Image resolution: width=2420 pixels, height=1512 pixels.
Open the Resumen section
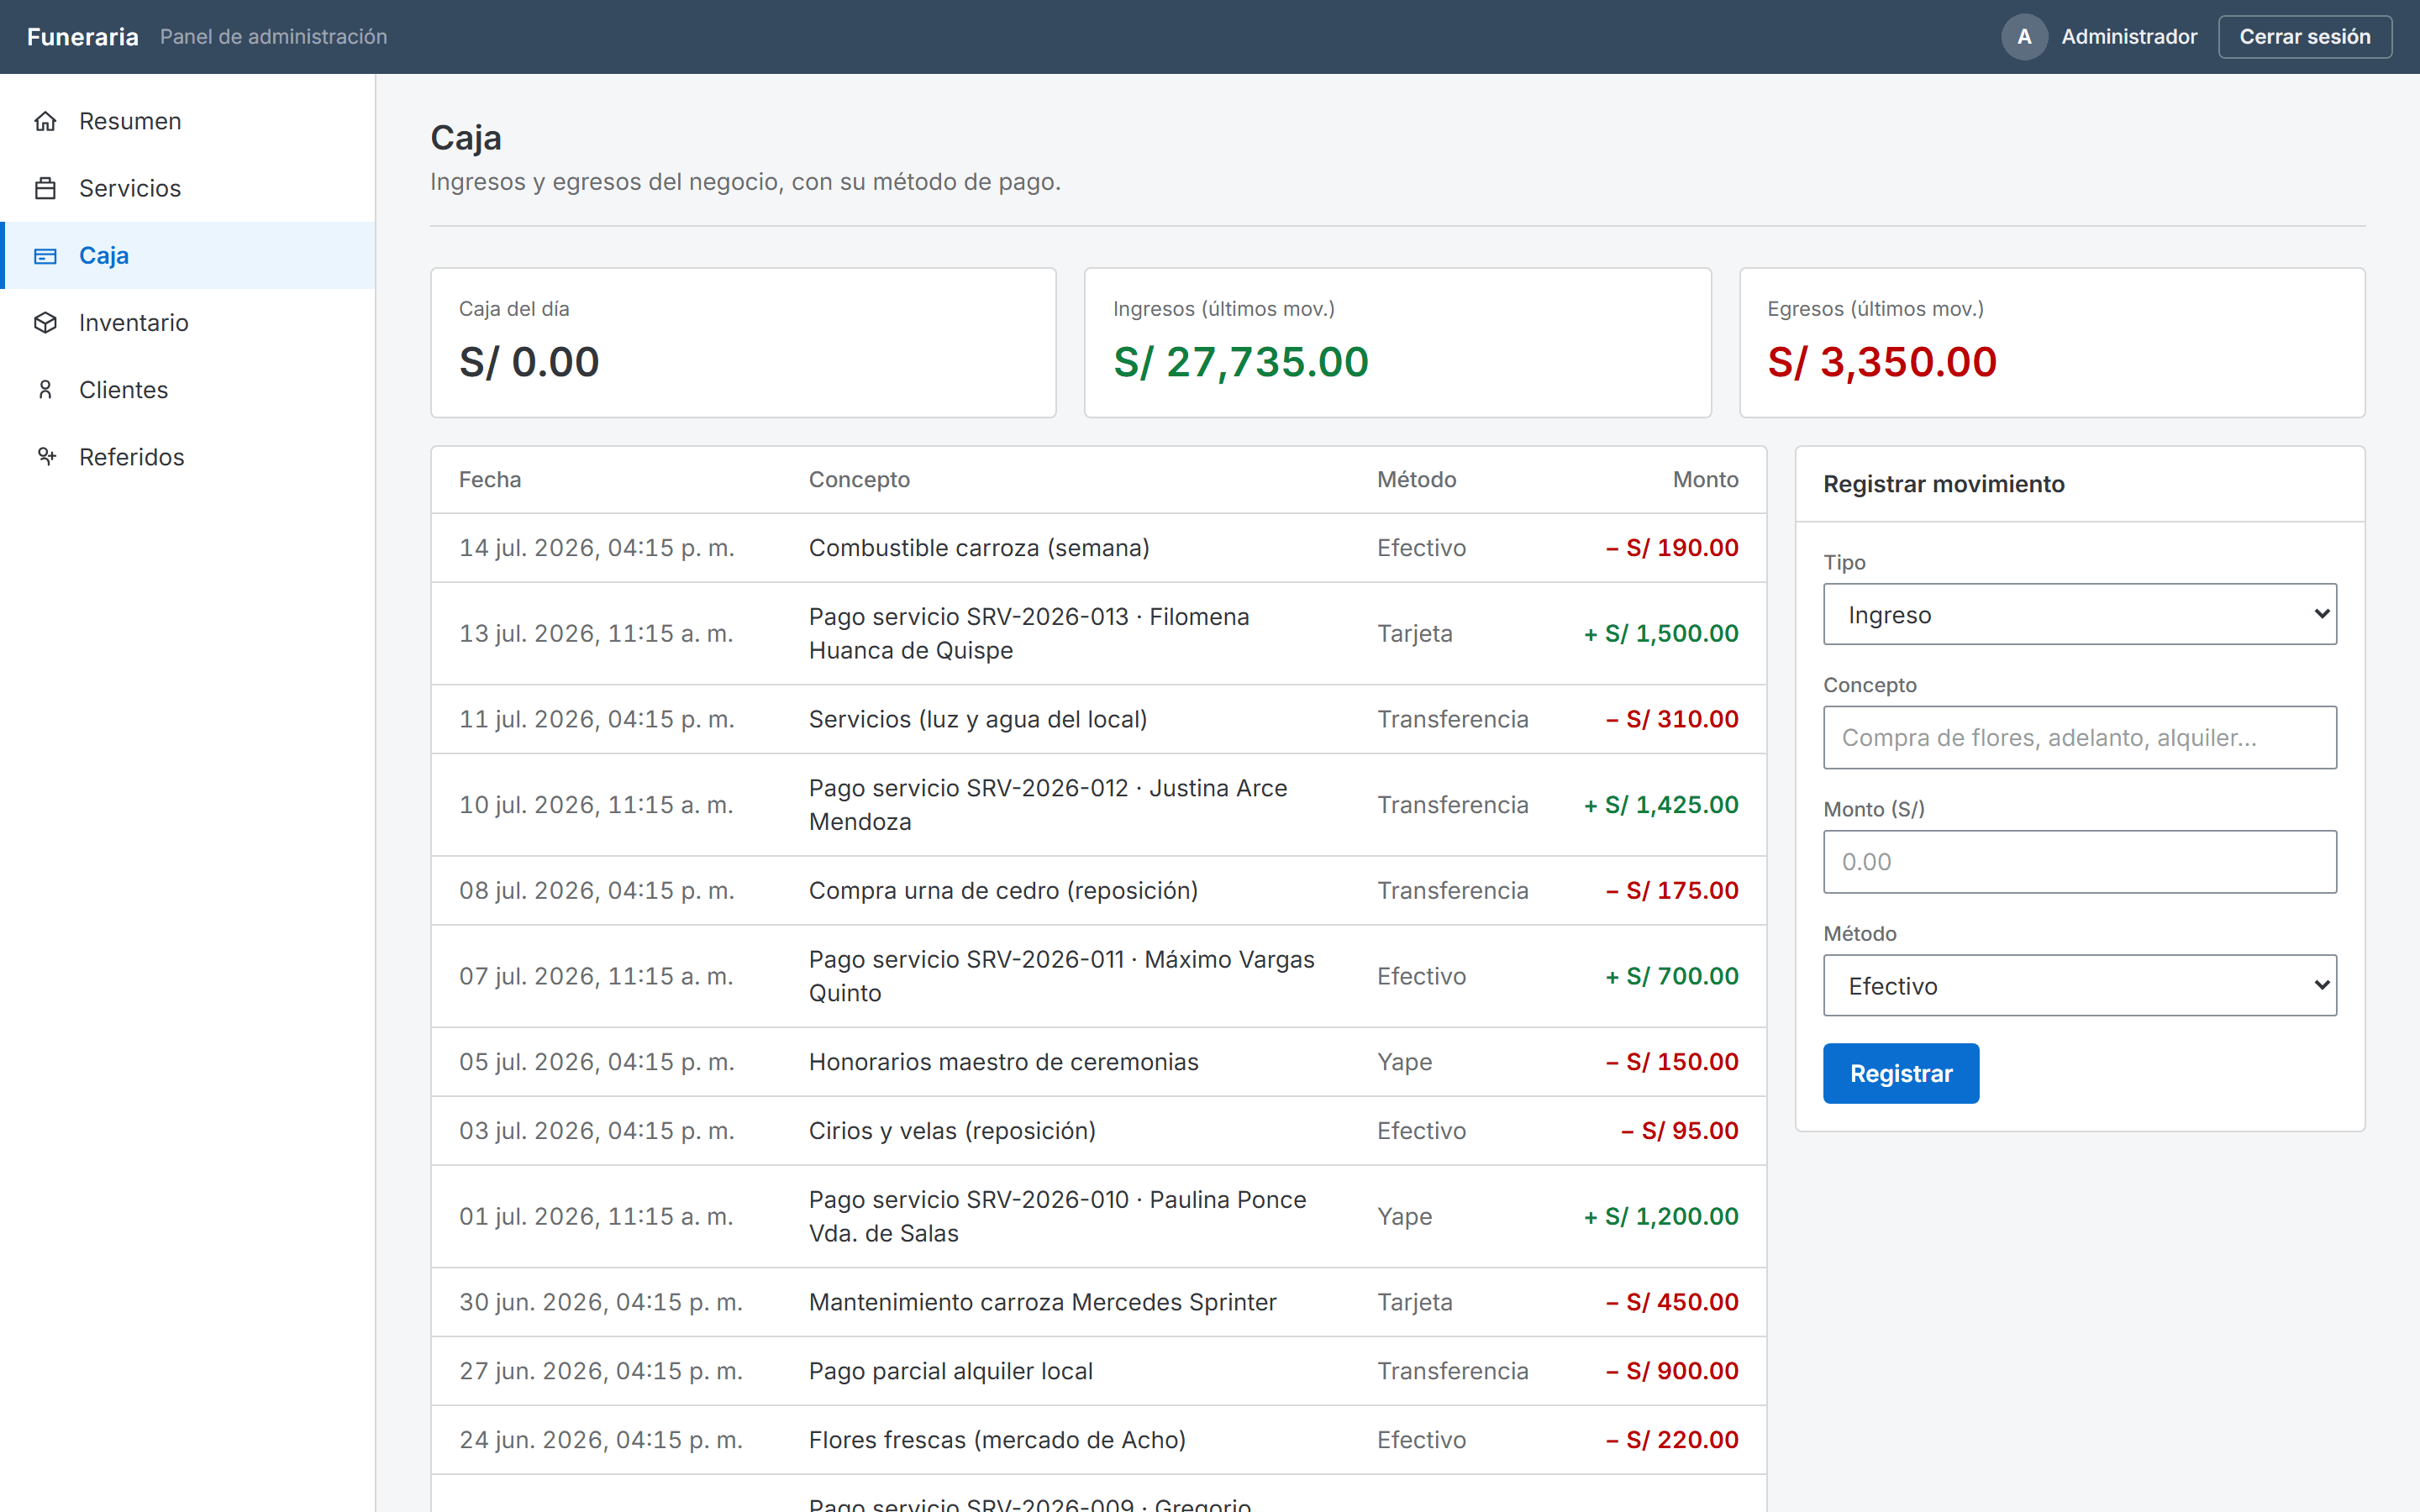[x=189, y=121]
